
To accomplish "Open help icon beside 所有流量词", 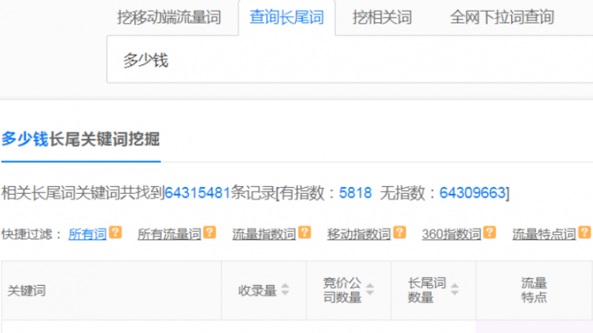I will (x=209, y=232).
